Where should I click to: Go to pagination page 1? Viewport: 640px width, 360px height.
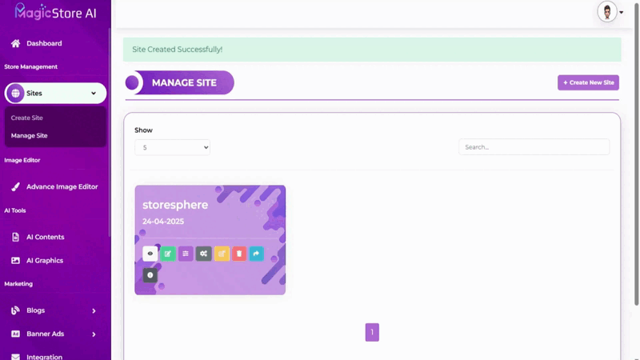[x=372, y=332]
